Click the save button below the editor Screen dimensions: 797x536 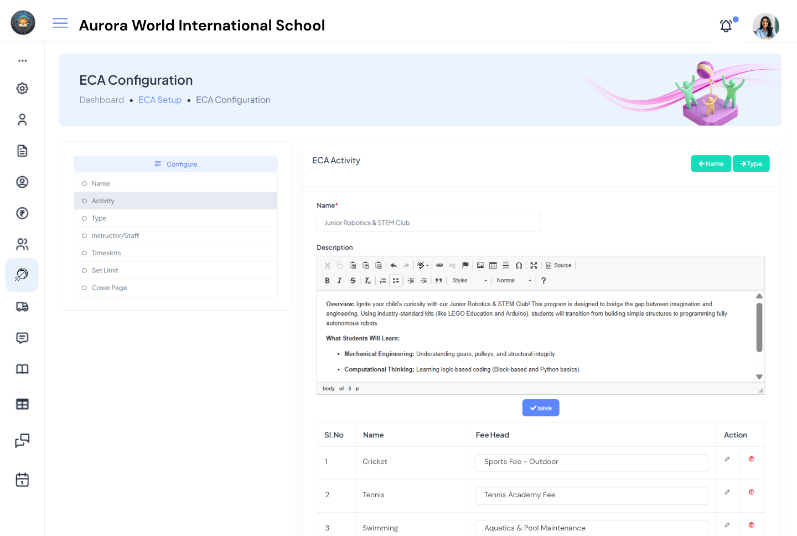point(540,408)
